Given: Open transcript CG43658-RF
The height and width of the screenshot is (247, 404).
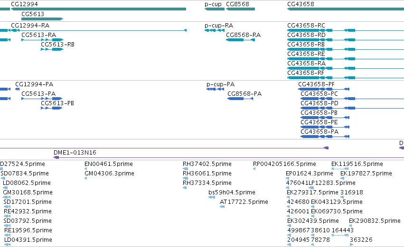Looking at the screenshot, I should pyautogui.click(x=306, y=73).
